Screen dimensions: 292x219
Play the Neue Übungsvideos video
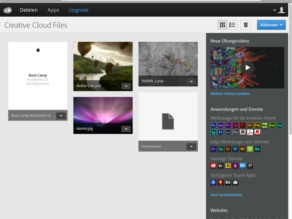[x=247, y=67]
